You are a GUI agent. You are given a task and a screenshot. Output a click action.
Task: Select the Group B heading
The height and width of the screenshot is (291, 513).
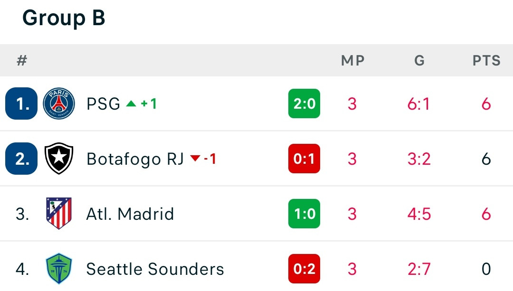[x=64, y=18]
